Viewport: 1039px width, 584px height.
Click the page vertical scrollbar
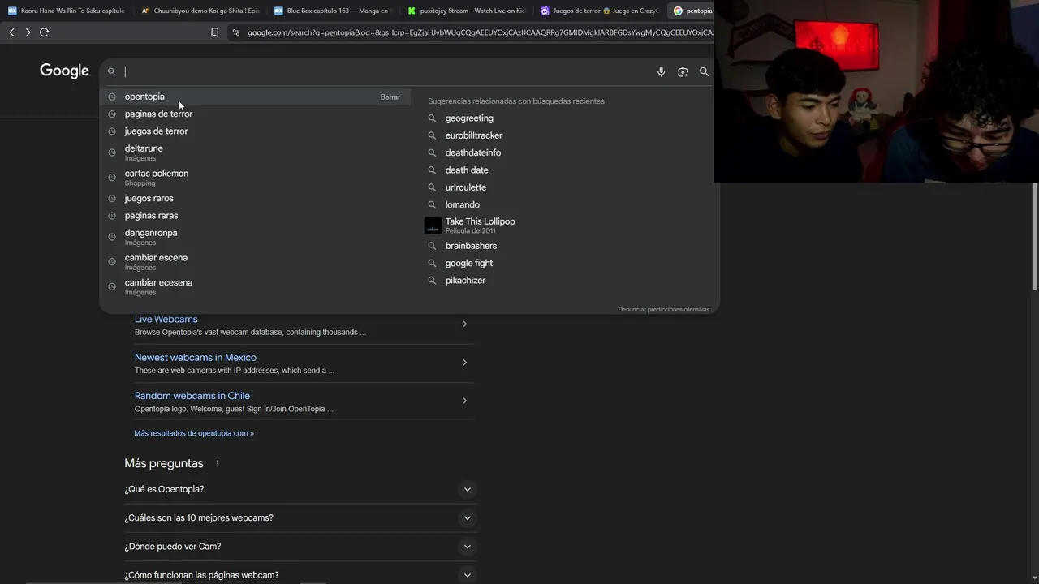[1035, 235]
